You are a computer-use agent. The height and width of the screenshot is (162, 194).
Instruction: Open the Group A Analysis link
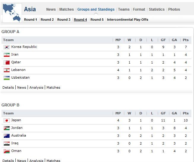(x=36, y=88)
